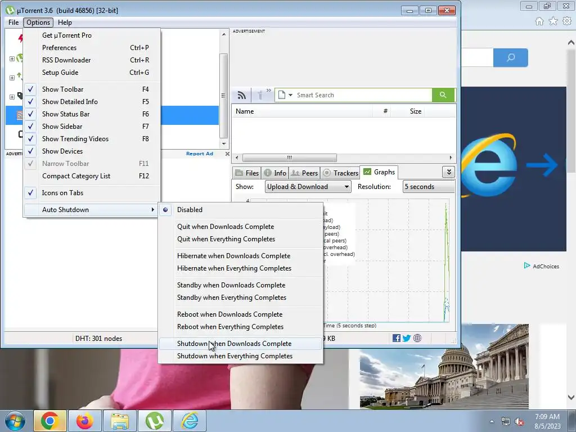Toggle Show Sidebar option

(93, 127)
